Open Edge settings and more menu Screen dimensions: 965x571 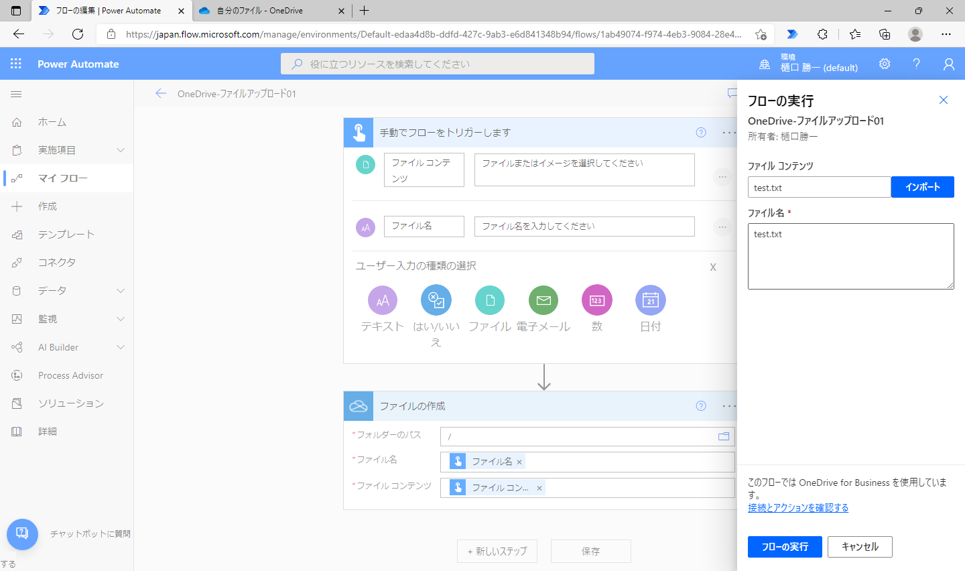(x=946, y=34)
